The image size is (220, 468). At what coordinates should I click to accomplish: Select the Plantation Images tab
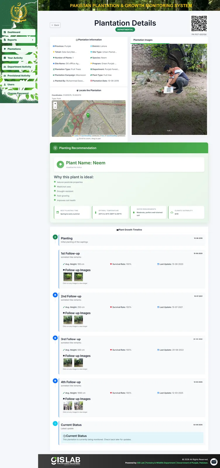click(x=143, y=40)
